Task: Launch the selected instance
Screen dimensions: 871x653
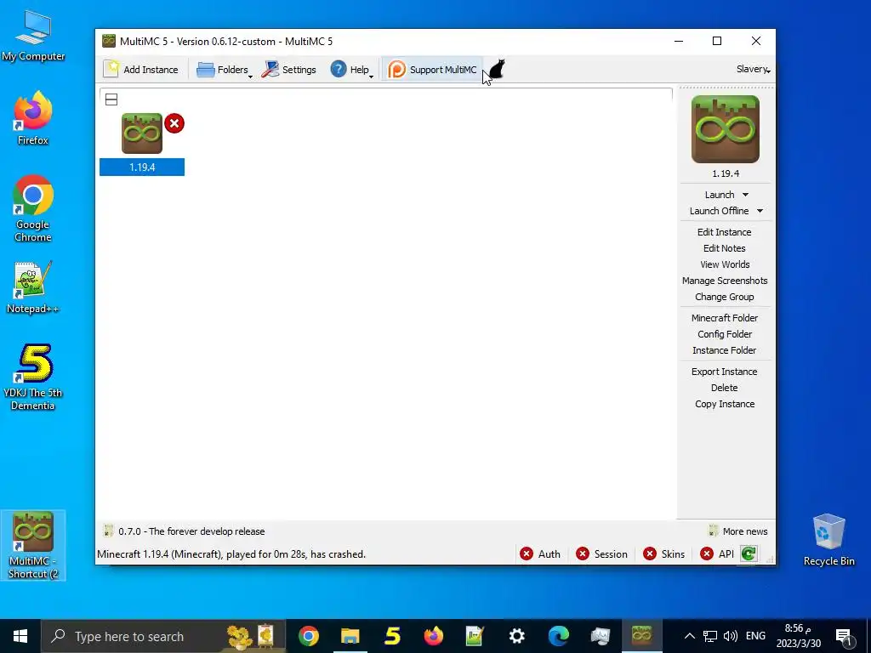Action: coord(720,195)
